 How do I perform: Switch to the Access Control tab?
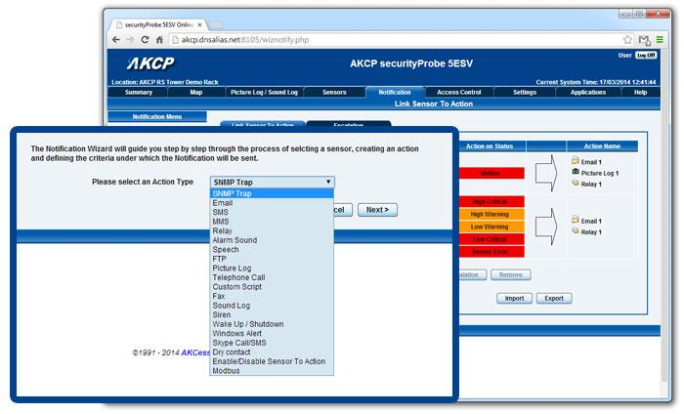[460, 92]
